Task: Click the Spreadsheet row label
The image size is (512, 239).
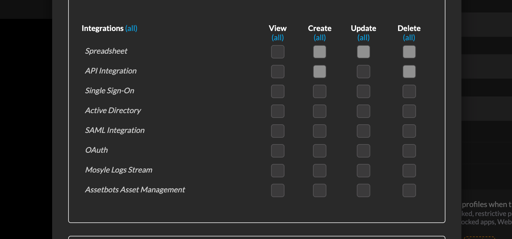Action: coord(106,51)
